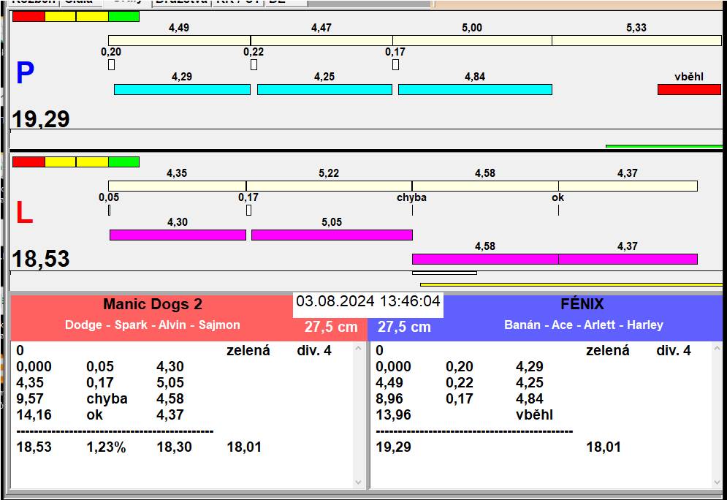
Task: Select the cyan 4,84 run bar in lane P
Action: coord(475,89)
